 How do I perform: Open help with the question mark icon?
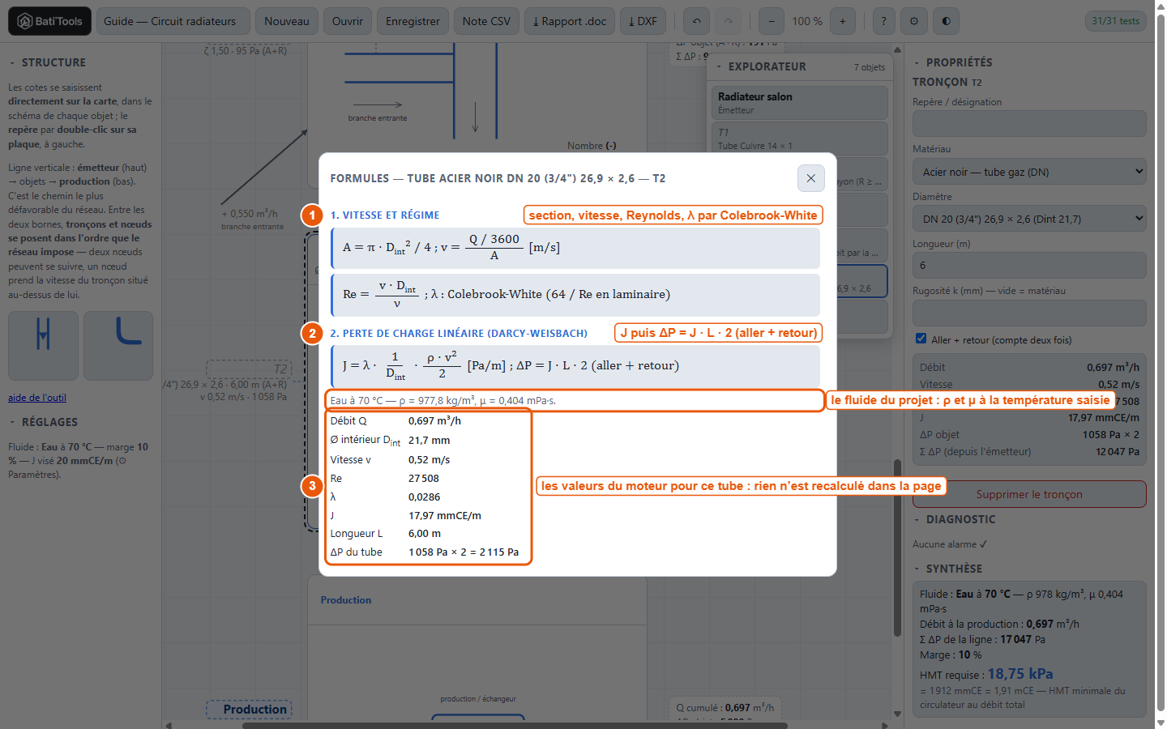coord(883,21)
